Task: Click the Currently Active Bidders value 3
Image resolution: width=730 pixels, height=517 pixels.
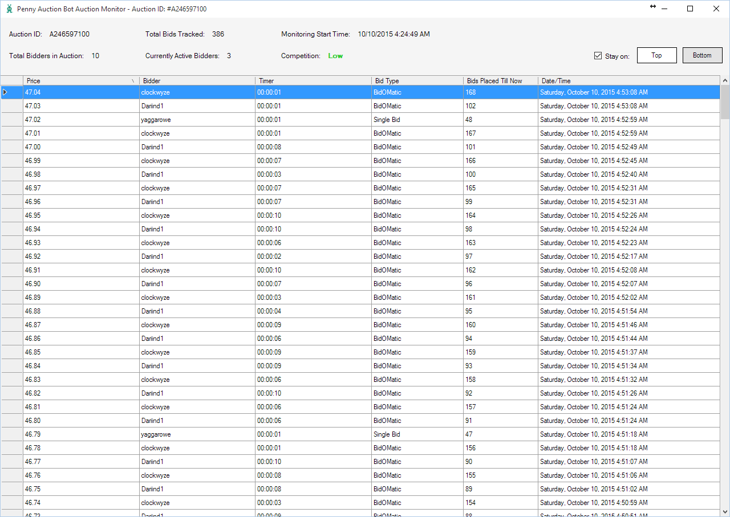Action: tap(229, 56)
